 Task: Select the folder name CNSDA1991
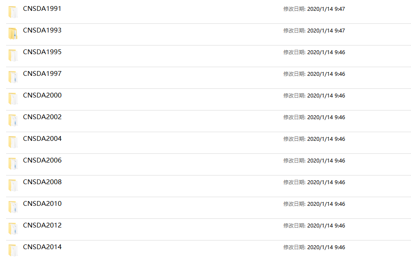pos(42,9)
